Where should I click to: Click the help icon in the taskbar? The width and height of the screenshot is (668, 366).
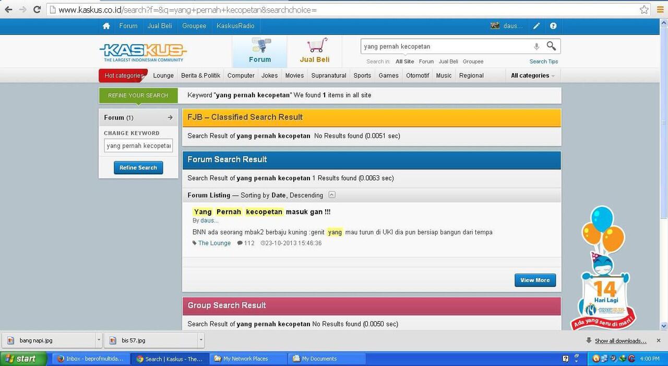[565, 359]
